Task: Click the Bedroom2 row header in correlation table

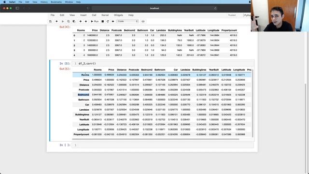Action: (x=84, y=95)
